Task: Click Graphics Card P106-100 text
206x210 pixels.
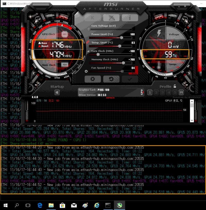Action: [x=103, y=90]
